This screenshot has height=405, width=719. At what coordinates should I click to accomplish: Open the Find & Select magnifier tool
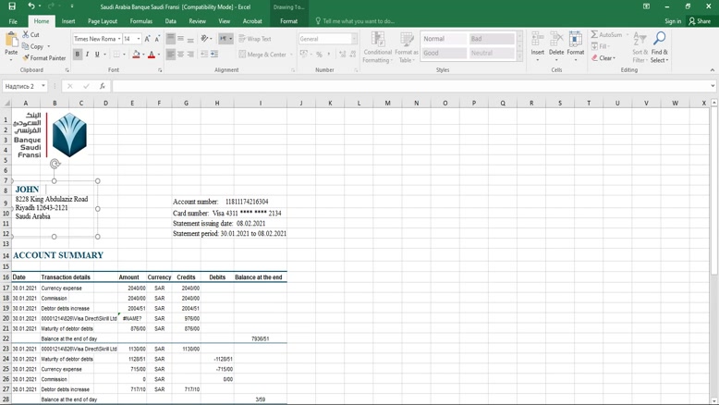pyautogui.click(x=659, y=46)
